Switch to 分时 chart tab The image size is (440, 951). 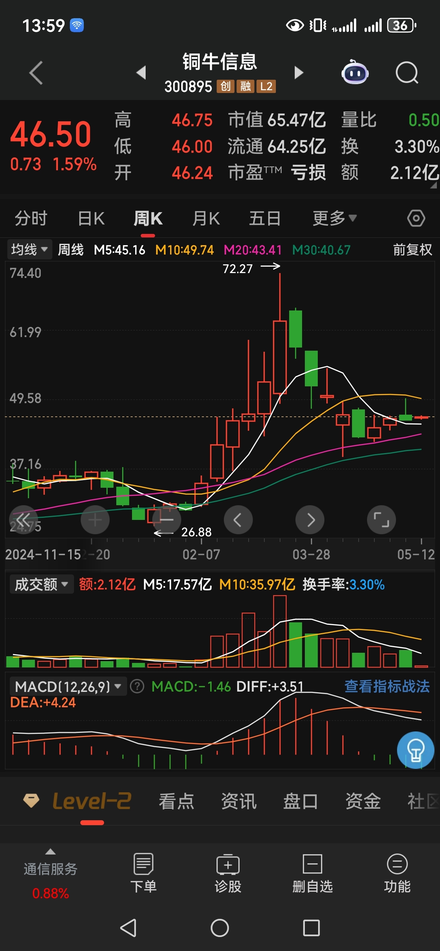(x=31, y=218)
